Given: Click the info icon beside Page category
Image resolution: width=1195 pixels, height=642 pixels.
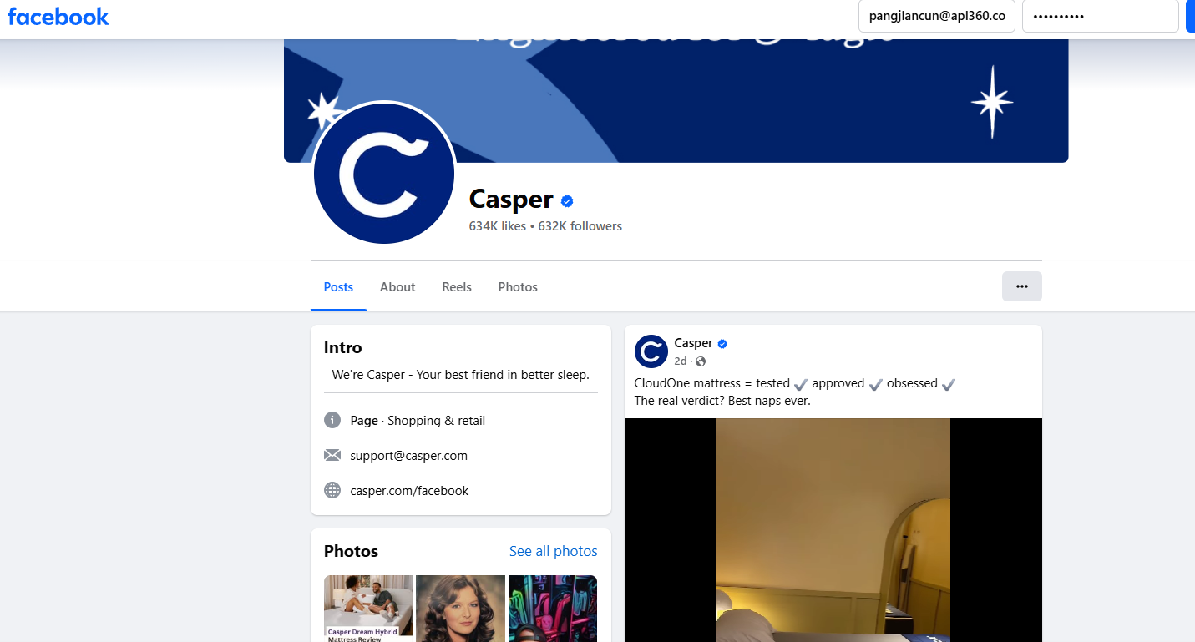Looking at the screenshot, I should click(x=332, y=420).
